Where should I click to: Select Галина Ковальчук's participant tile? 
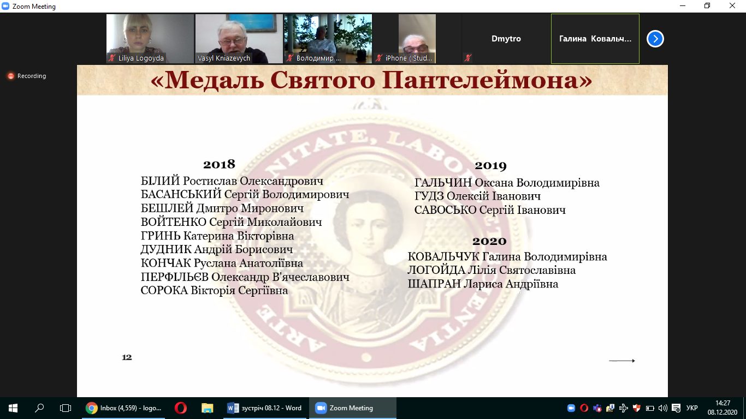(595, 39)
